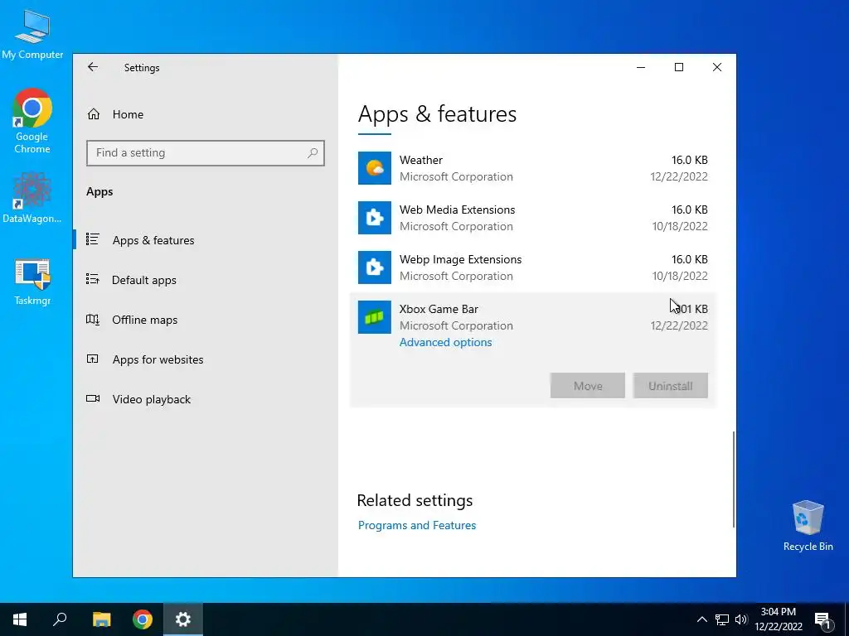
Task: Go back with the Settings arrow
Action: 93,67
